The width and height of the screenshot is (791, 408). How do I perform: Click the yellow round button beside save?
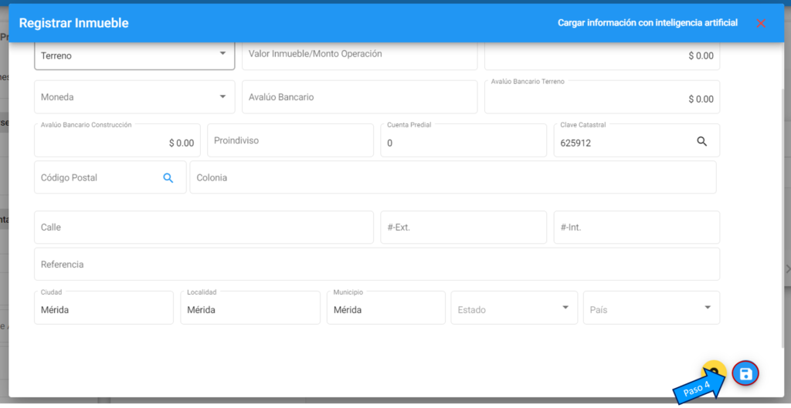(x=715, y=371)
